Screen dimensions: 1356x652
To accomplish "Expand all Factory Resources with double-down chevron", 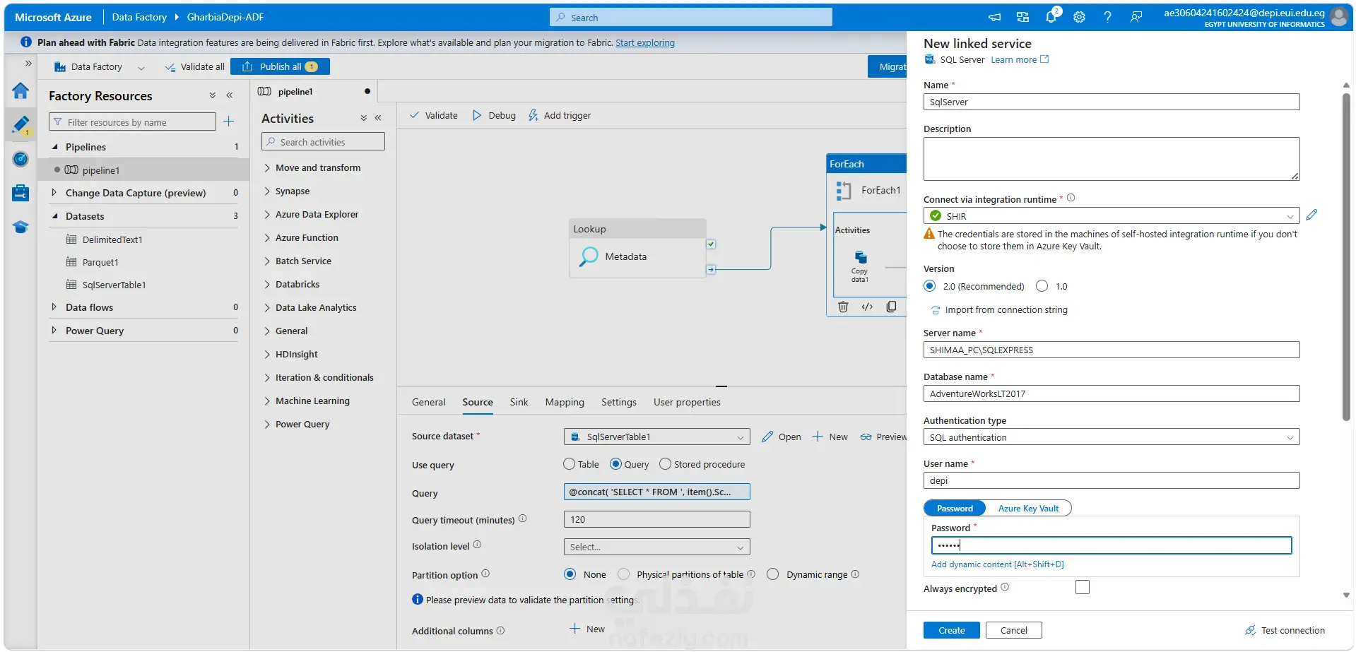I will pos(212,96).
